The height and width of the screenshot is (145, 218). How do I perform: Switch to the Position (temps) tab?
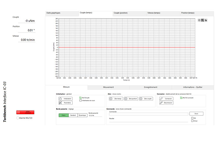197,14
